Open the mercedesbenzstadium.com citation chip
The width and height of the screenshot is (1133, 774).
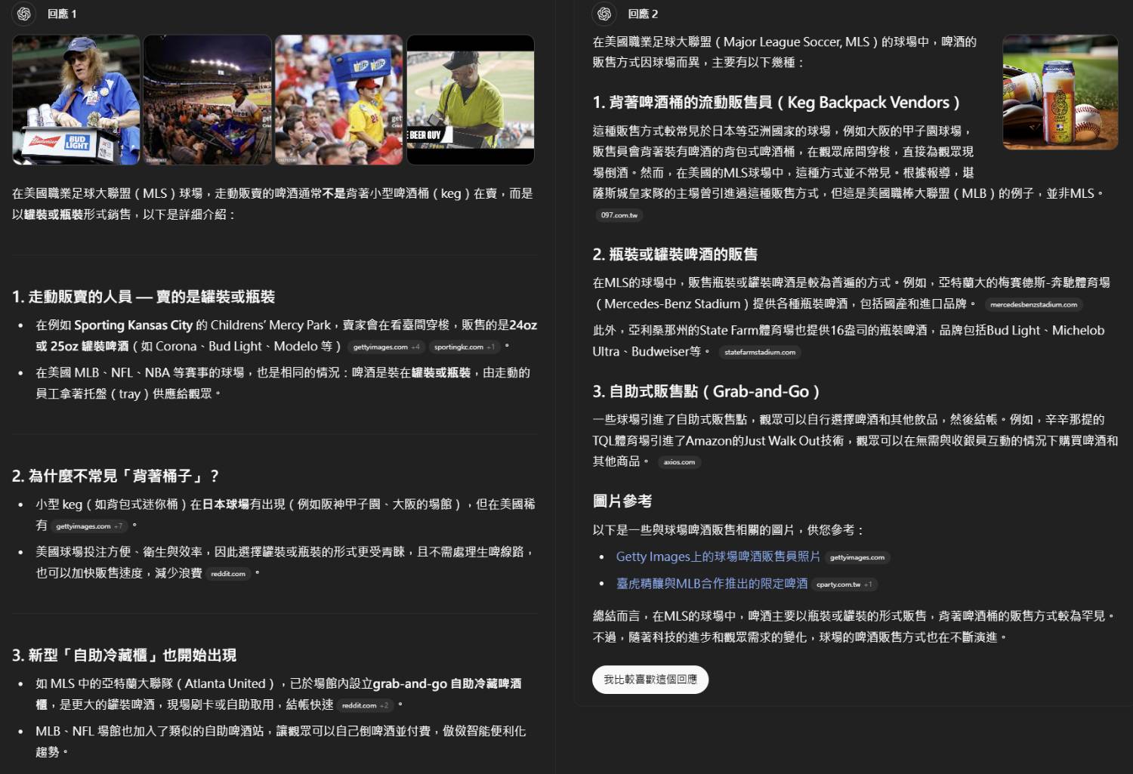coord(1033,304)
